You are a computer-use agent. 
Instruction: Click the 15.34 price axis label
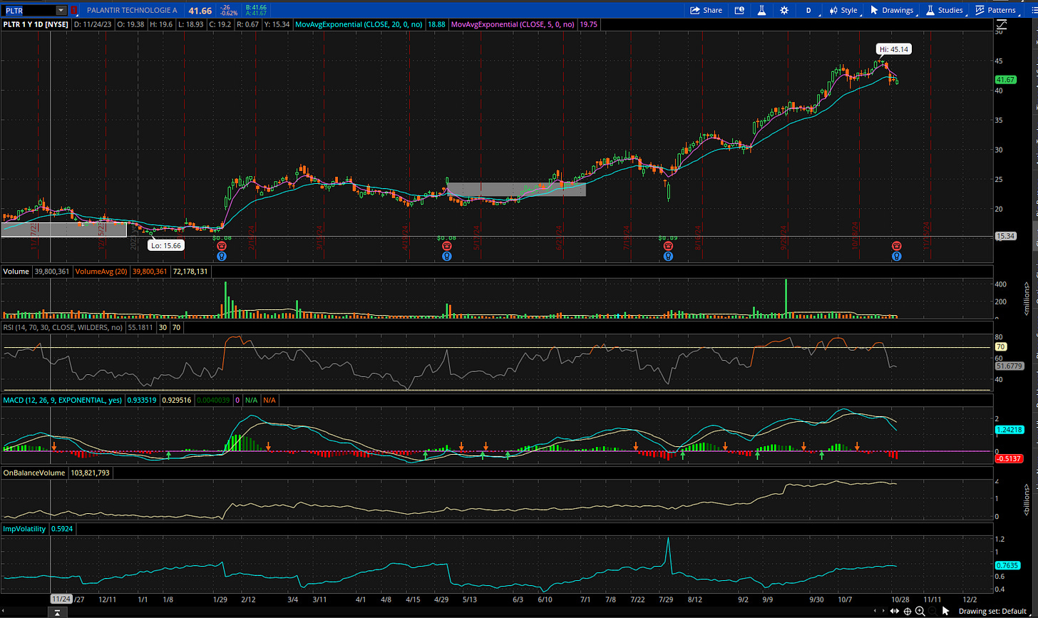click(1005, 236)
